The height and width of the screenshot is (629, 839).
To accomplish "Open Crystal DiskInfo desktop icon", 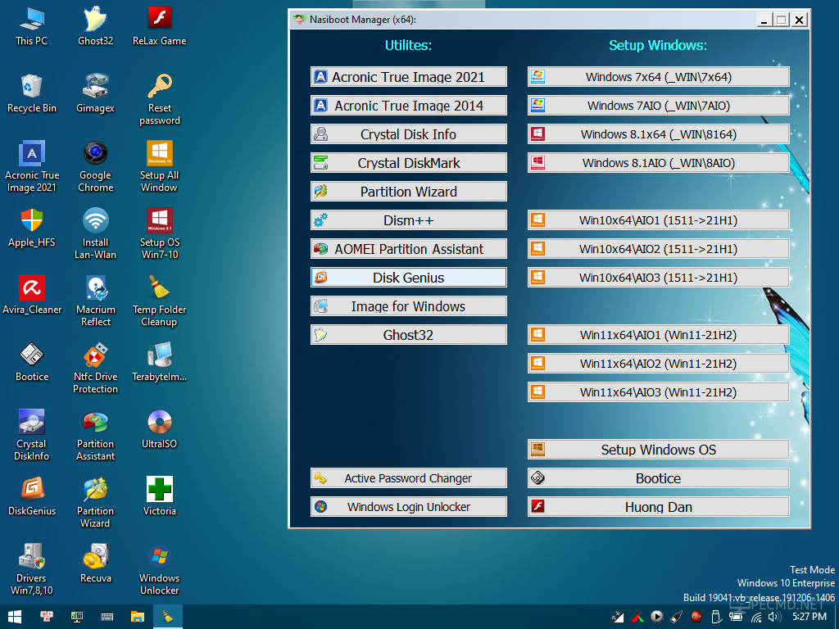I will [x=32, y=436].
